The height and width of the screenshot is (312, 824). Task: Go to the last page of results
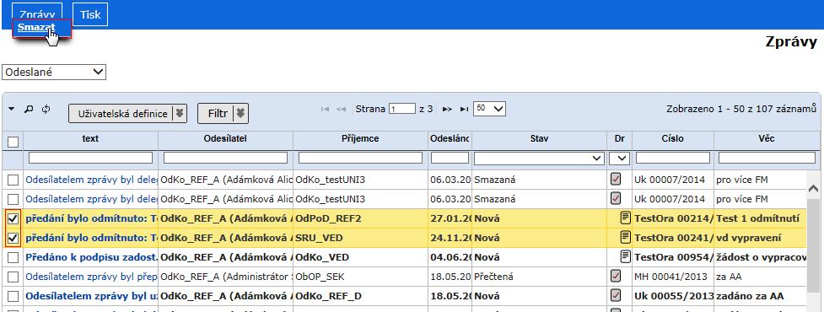pos(464,110)
